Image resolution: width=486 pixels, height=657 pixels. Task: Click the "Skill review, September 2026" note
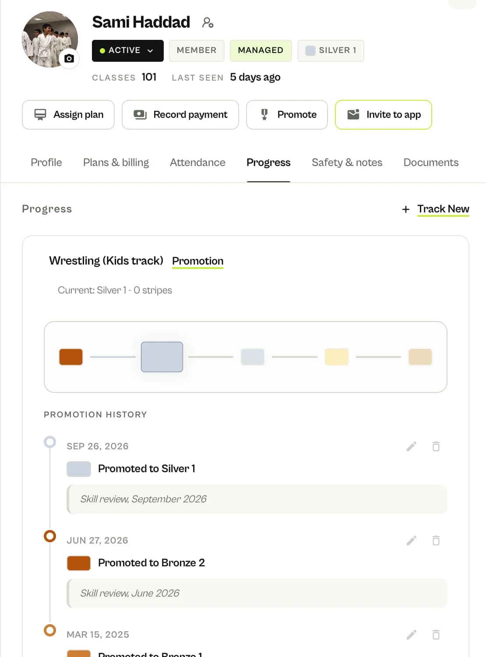257,499
